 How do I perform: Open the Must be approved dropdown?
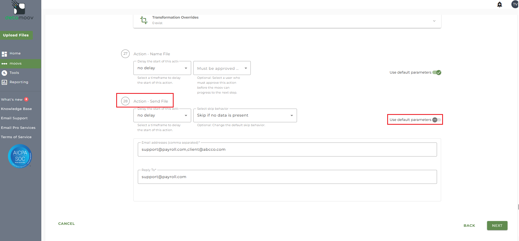tap(222, 68)
